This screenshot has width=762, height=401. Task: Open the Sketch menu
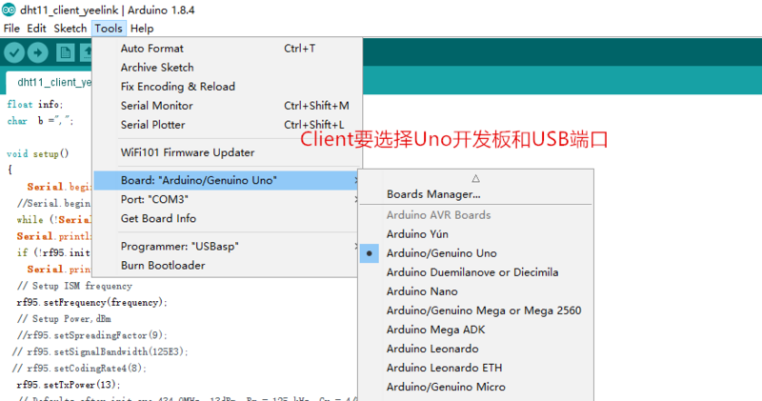pyautogui.click(x=70, y=29)
